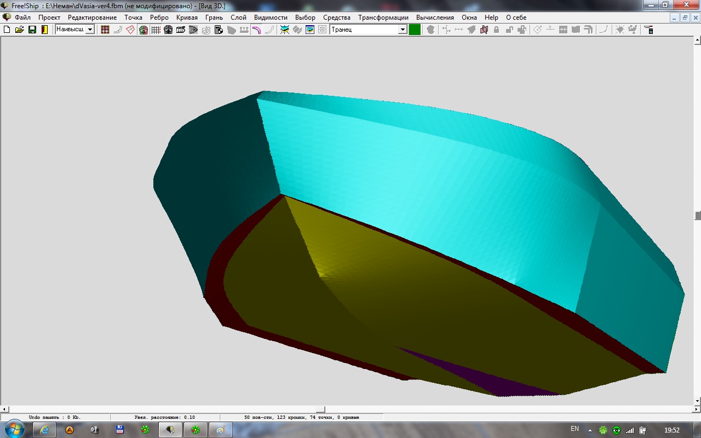Screen dimensions: 701x438
Task: Click the green layer color swatch
Action: [415, 30]
